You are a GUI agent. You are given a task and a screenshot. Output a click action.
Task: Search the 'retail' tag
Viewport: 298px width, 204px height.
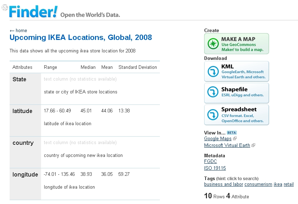click(x=289, y=184)
